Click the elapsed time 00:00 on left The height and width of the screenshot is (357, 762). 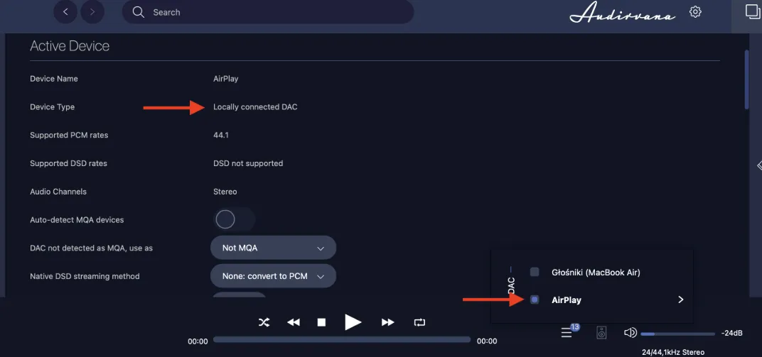pos(198,341)
